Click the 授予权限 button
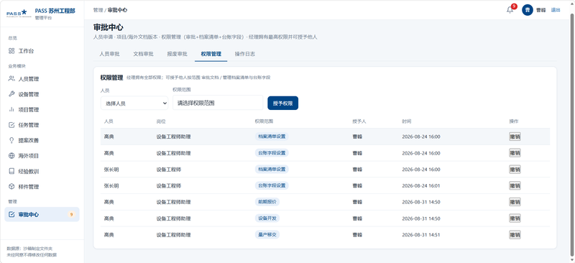Image resolution: width=575 pixels, height=263 pixels. (x=282, y=103)
